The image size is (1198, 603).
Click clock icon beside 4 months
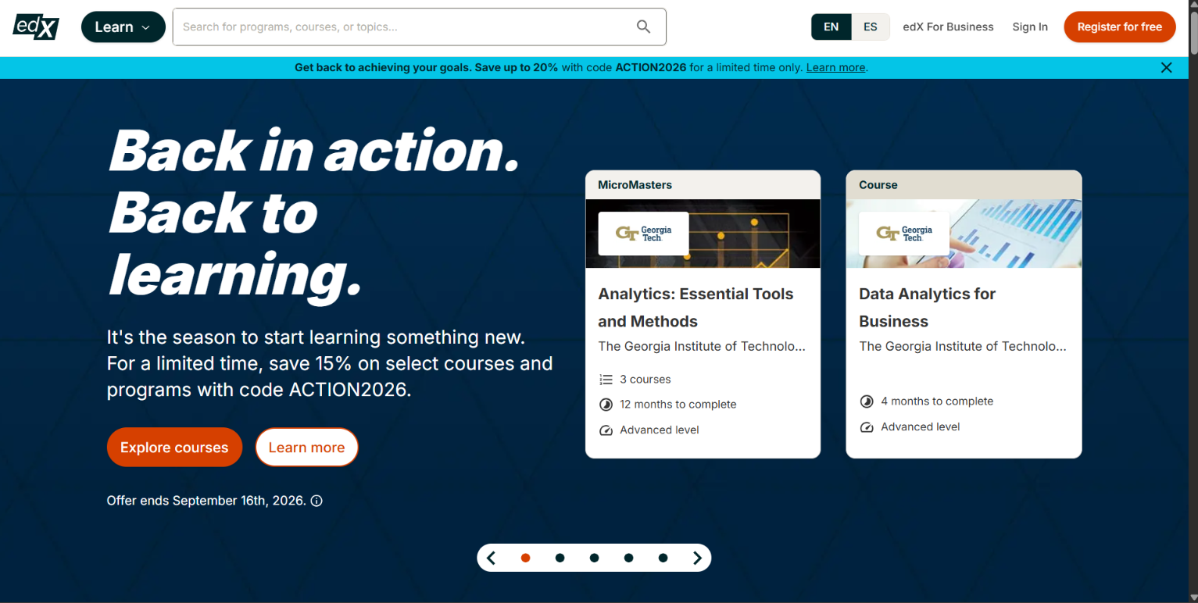tap(867, 401)
